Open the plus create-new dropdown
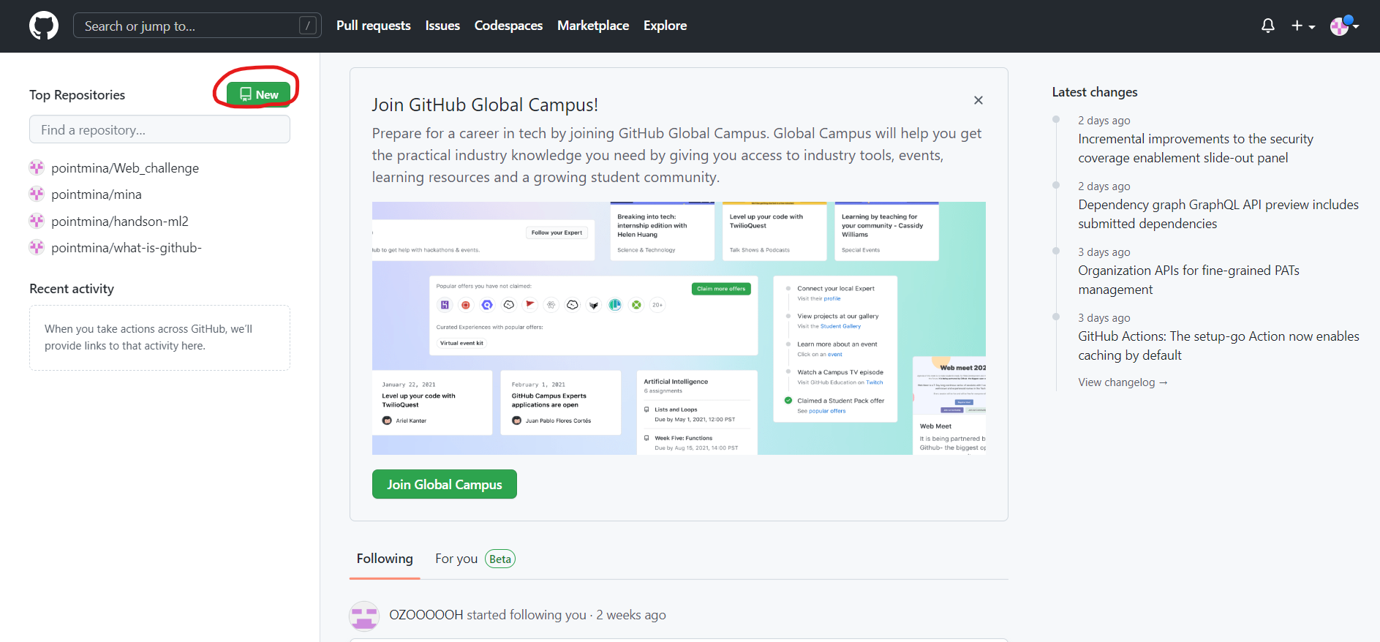The height and width of the screenshot is (642, 1380). click(x=1303, y=26)
